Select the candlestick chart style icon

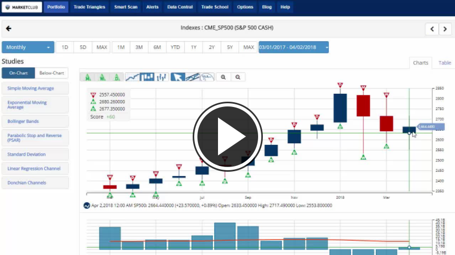tap(147, 77)
